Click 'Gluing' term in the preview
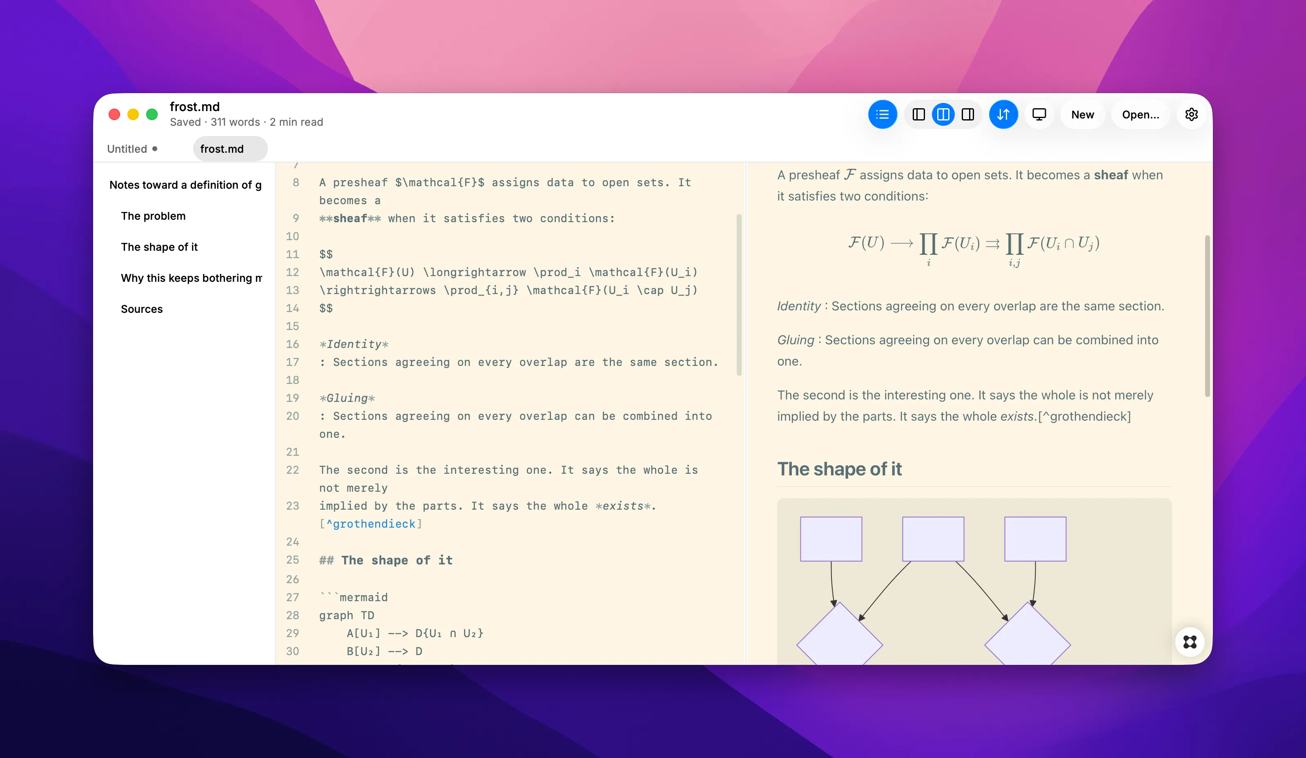 pyautogui.click(x=796, y=340)
